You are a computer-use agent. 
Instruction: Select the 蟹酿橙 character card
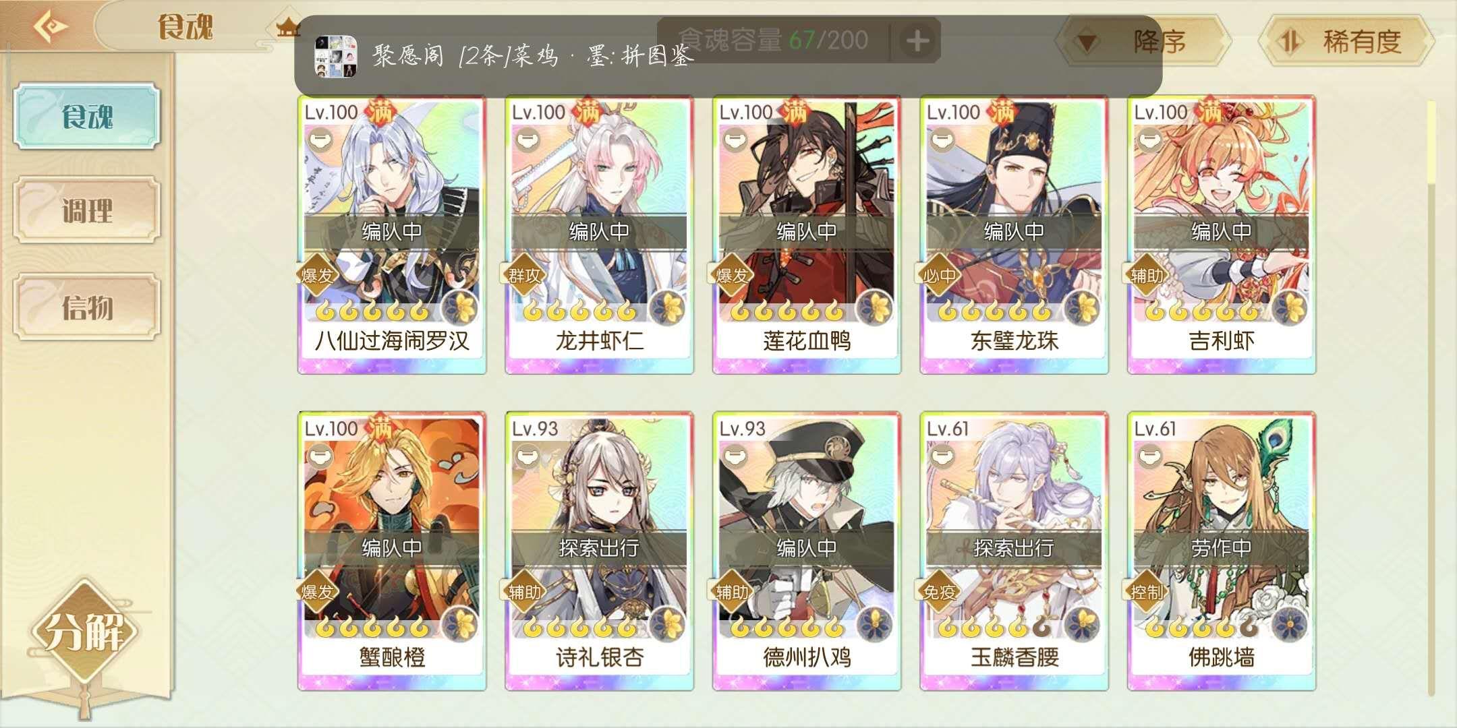392,551
